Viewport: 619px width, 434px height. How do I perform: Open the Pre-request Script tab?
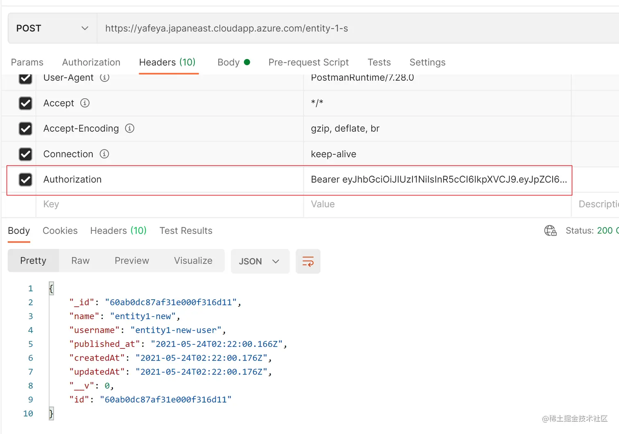point(308,62)
